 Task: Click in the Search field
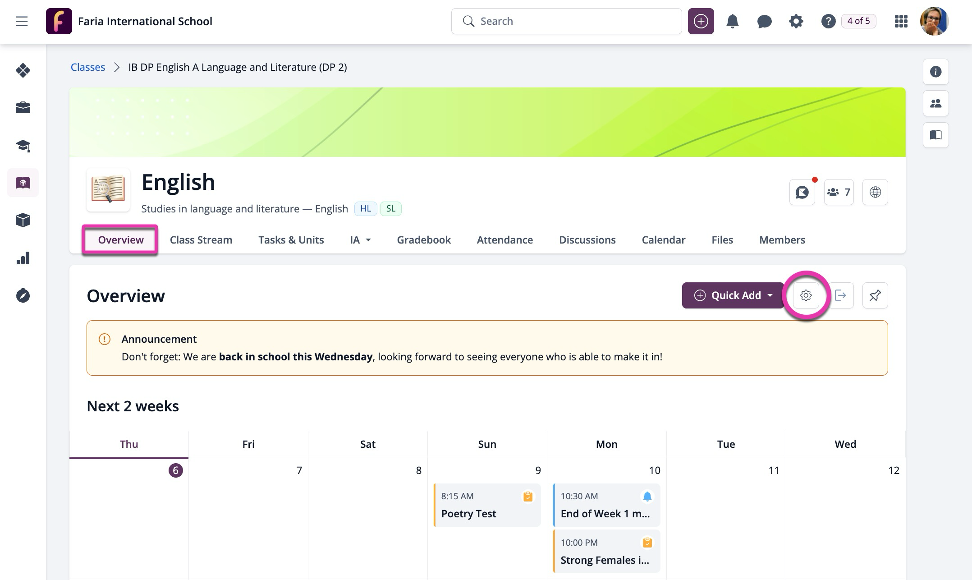coord(566,21)
